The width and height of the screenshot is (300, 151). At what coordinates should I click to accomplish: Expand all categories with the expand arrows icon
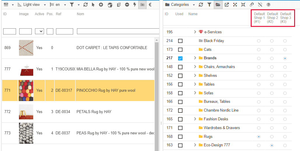click(235, 5)
